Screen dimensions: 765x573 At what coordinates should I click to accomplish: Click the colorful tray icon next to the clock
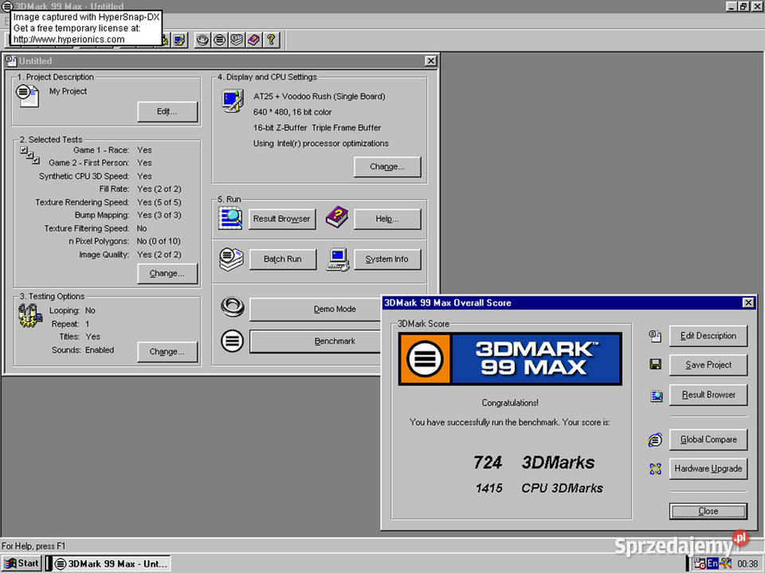click(x=726, y=563)
